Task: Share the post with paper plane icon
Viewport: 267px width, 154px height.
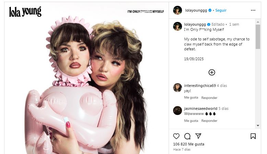Action: (x=198, y=136)
